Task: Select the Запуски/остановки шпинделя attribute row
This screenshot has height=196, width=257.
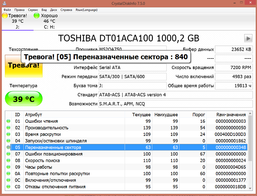Action: (127, 141)
